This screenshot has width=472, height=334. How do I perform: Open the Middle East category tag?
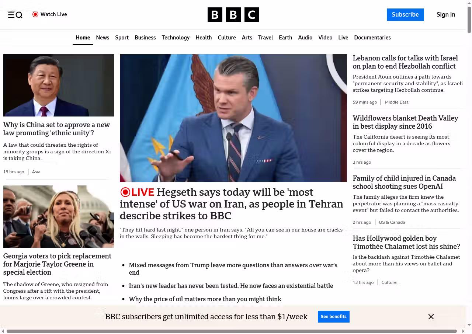pos(396,102)
